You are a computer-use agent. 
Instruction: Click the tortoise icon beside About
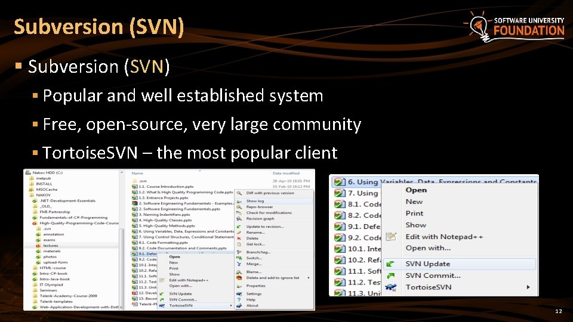tap(239, 305)
